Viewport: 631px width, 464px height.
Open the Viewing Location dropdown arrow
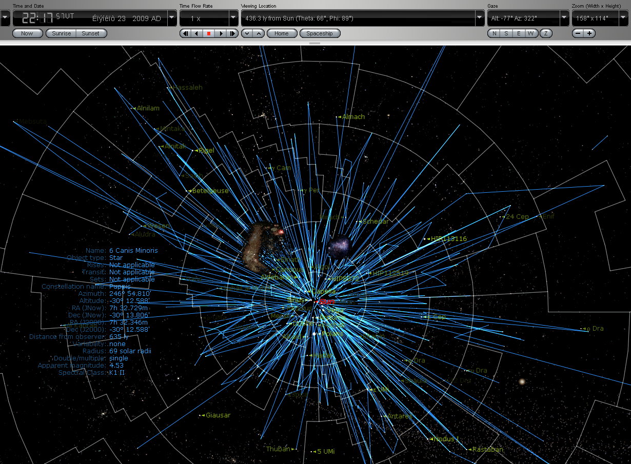tap(480, 18)
